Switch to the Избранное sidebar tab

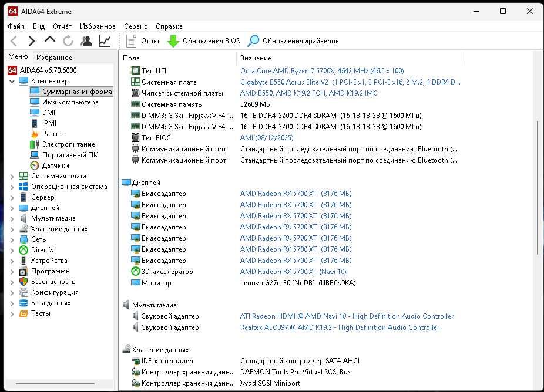point(54,57)
